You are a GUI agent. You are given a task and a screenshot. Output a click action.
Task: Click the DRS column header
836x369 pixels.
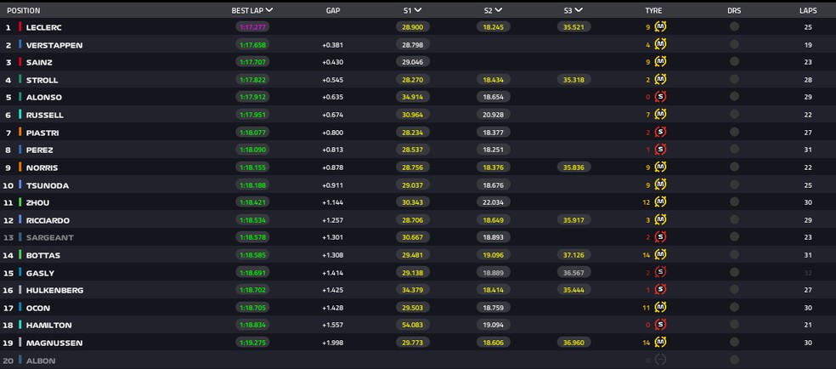point(734,11)
